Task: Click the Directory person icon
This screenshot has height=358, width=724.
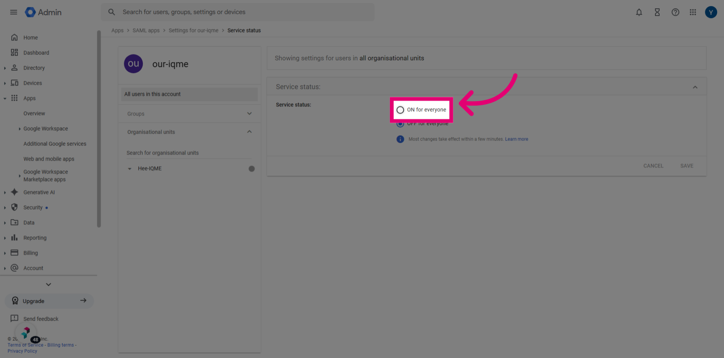Action: (x=14, y=67)
